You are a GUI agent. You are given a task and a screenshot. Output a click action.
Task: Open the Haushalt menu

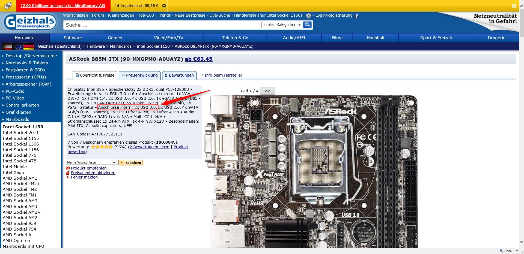coord(376,38)
